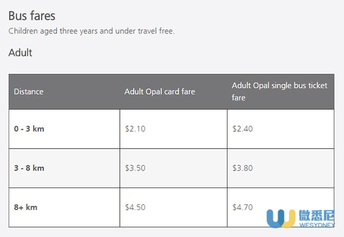Click the Distance column header
This screenshot has height=237, width=344.
[x=29, y=92]
